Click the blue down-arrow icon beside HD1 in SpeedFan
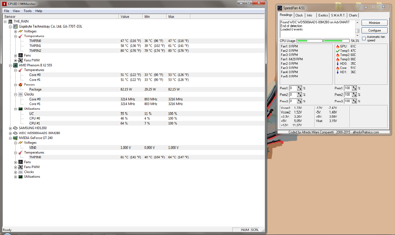This screenshot has width=395, height=235. tap(338, 72)
